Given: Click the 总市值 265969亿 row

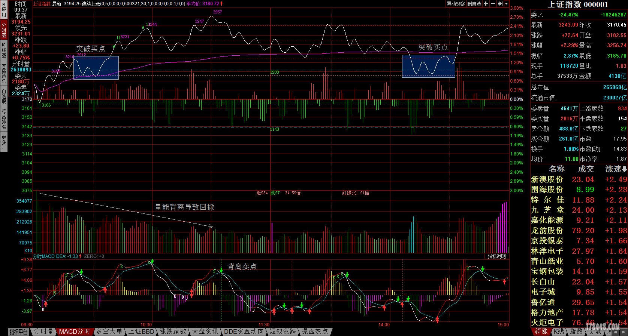Looking at the screenshot, I should [x=579, y=87].
